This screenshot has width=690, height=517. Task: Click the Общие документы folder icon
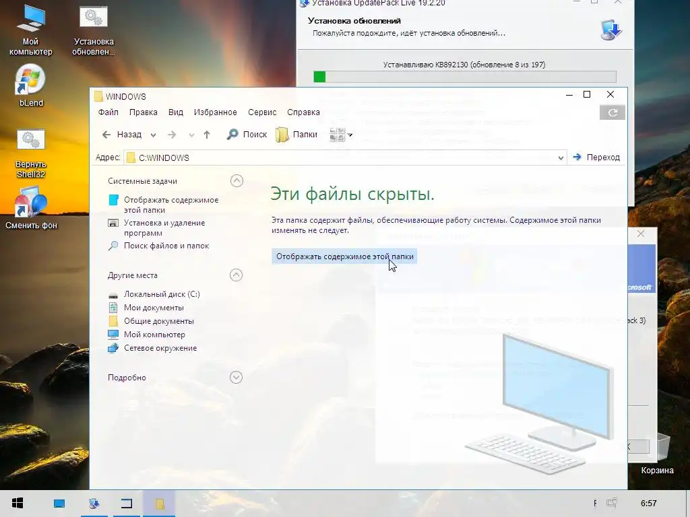113,321
